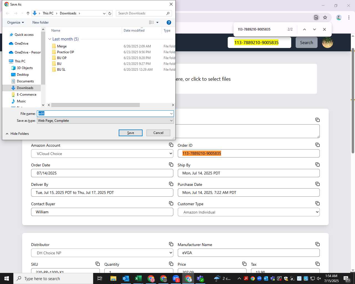Click the copy icon next to Amazon Account
355x284 pixels.
(171, 145)
